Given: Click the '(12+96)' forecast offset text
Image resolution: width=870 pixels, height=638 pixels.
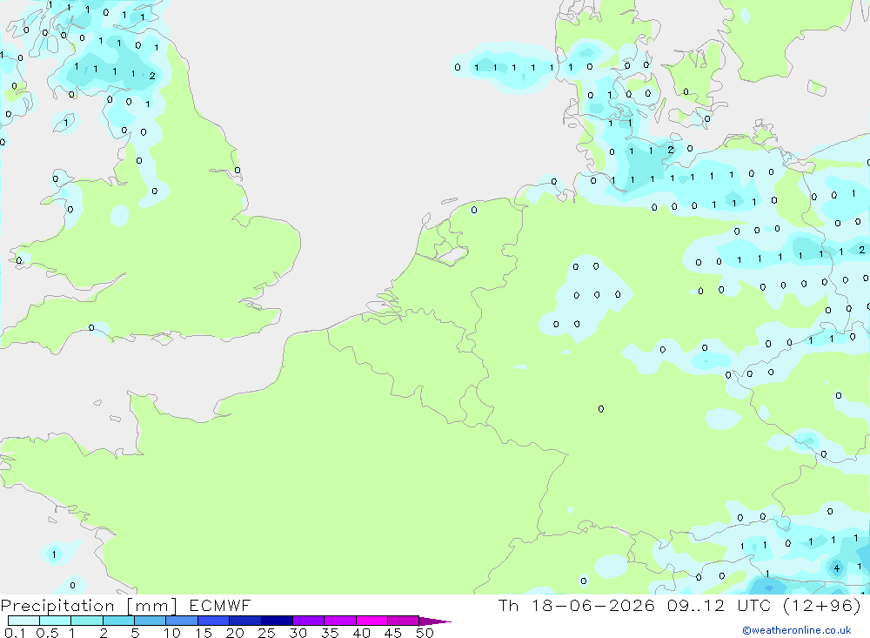Looking at the screenshot, I should pos(822,605).
